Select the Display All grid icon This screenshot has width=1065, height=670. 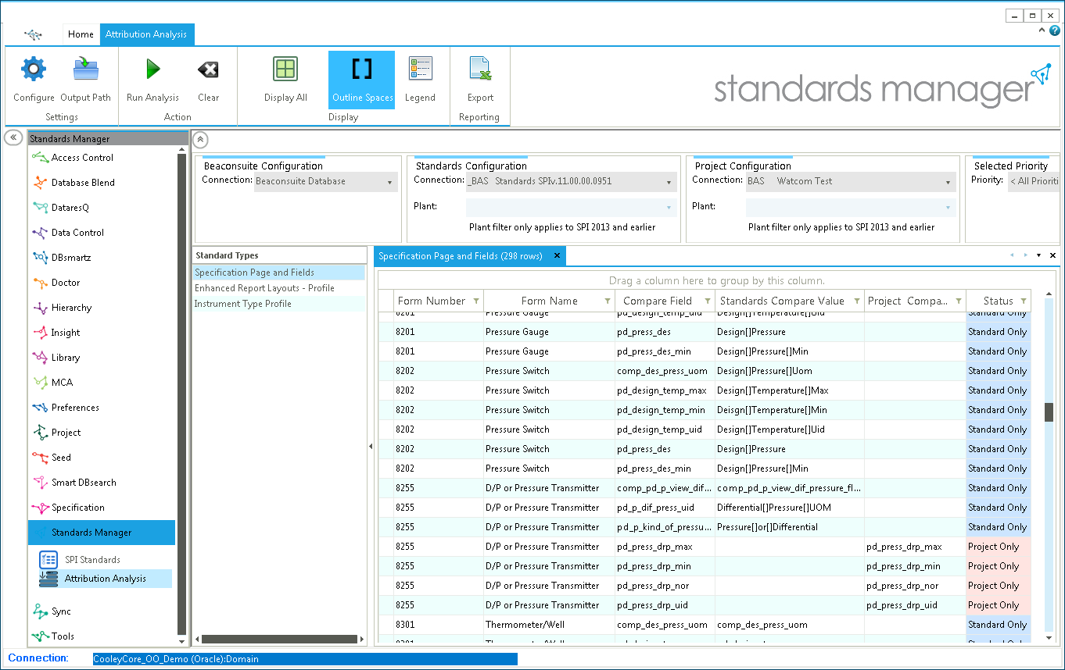(x=285, y=69)
